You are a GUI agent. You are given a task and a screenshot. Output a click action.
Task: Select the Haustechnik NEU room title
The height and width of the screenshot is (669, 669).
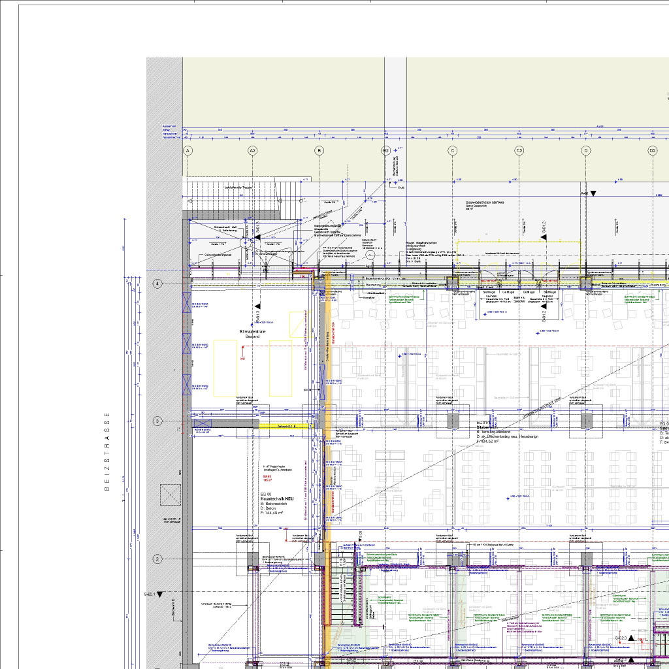point(277,498)
